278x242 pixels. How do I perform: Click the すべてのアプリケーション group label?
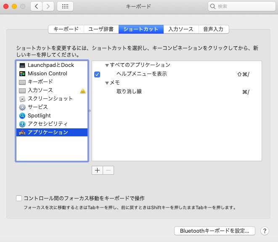coord(140,65)
